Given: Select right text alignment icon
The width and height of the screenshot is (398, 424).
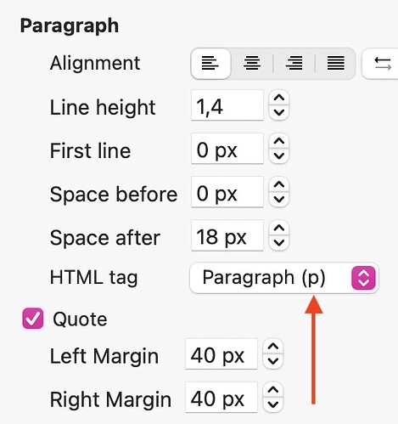Looking at the screenshot, I should [x=294, y=63].
